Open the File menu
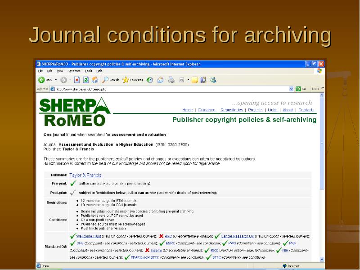 (x=40, y=71)
